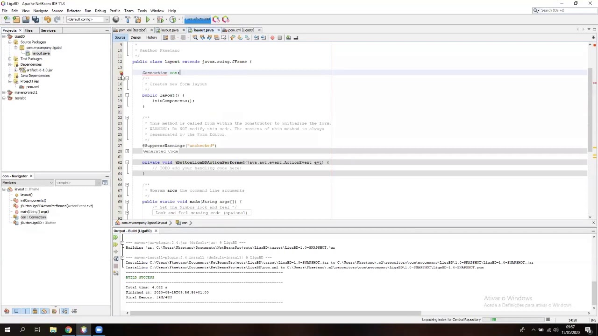The height and width of the screenshot is (336, 598).
Task: Toggle Show Inner Classes filter in Navigator
Action: [x=44, y=311]
